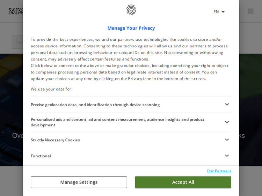Open the hamburger menu icon

pos(250,11)
